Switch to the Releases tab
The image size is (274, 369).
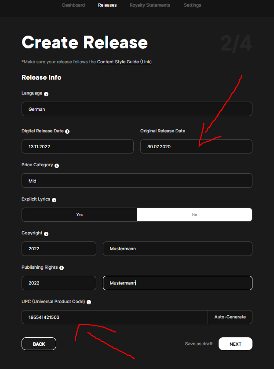tap(107, 5)
